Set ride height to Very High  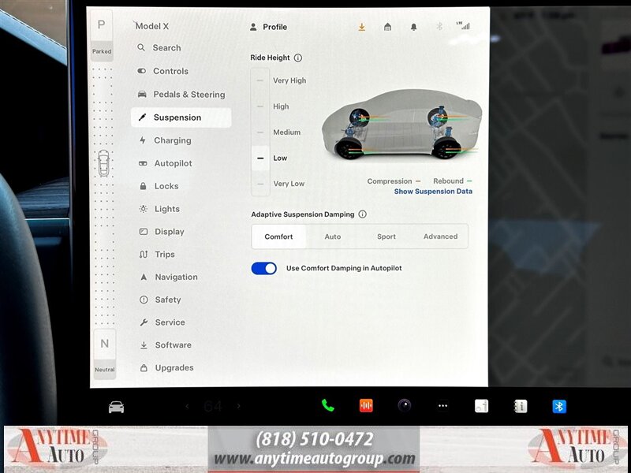(x=281, y=80)
